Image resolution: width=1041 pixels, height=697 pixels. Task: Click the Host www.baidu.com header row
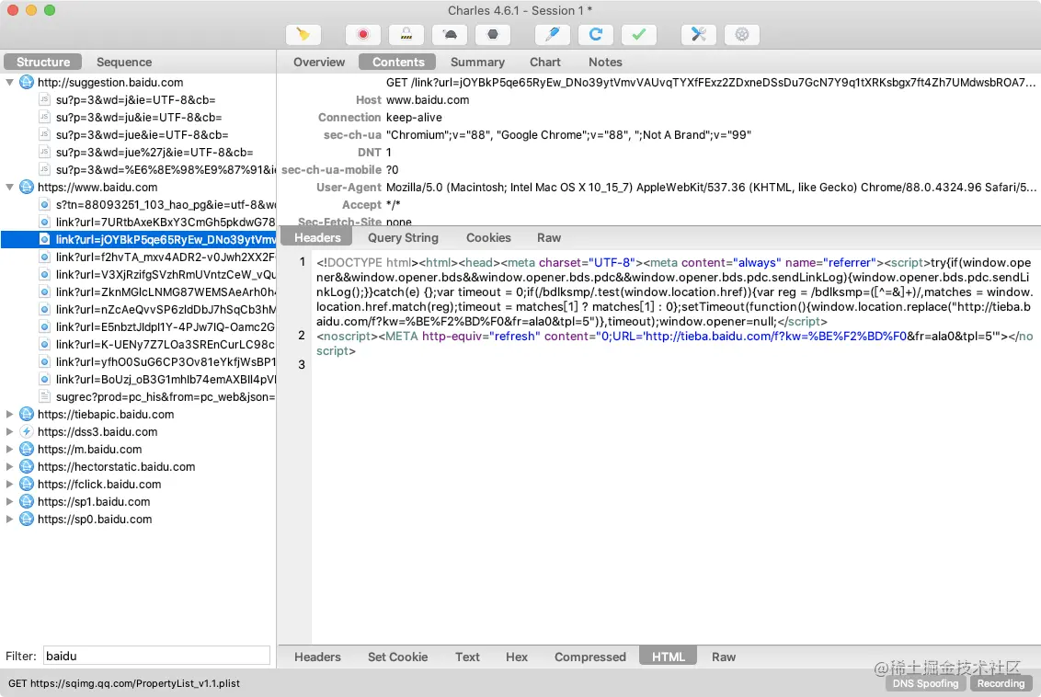tap(658, 99)
